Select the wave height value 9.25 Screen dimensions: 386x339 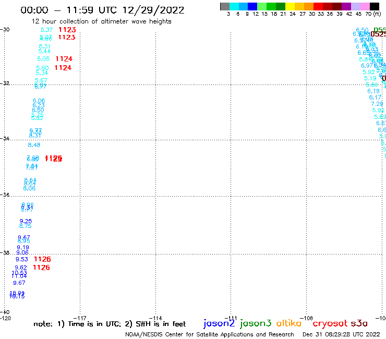click(x=26, y=221)
